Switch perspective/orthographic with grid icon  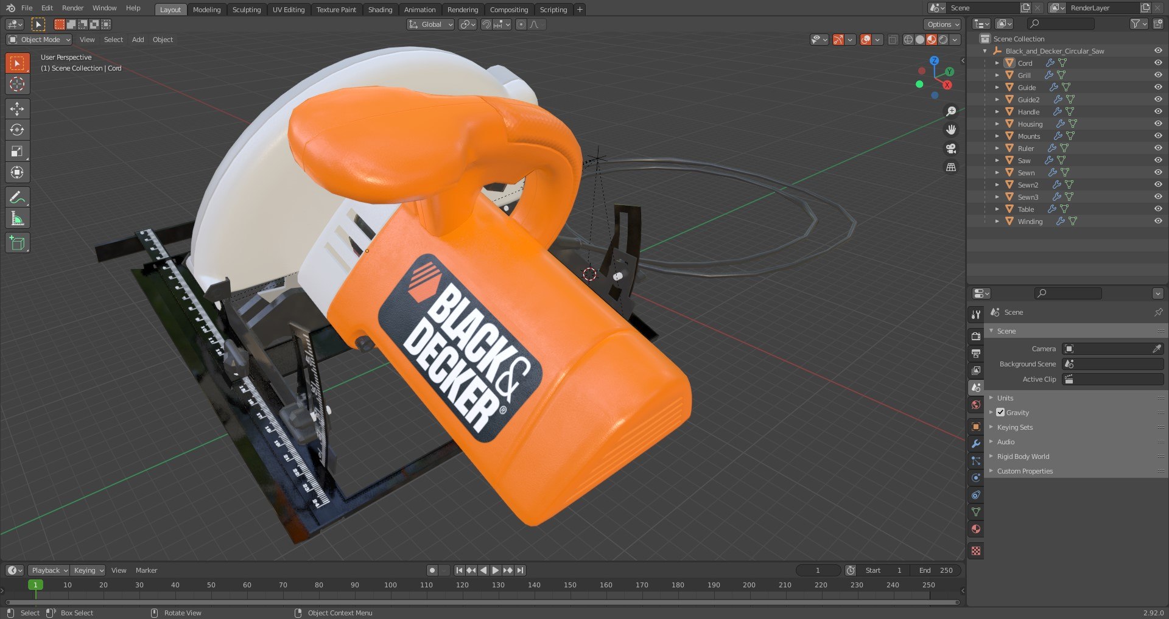point(951,167)
